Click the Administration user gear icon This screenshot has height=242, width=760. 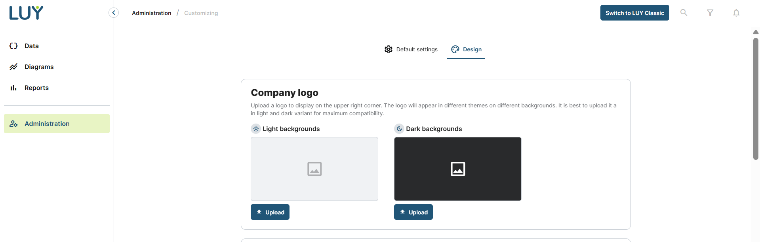tap(13, 124)
